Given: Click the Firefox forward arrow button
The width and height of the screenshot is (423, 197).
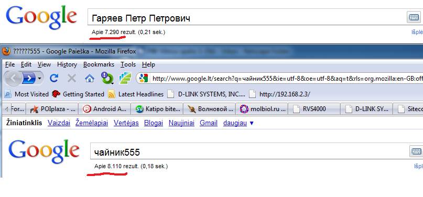Looking at the screenshot, I should tap(28, 79).
